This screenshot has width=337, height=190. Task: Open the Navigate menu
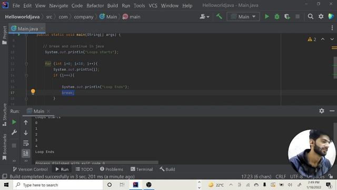coord(58,6)
